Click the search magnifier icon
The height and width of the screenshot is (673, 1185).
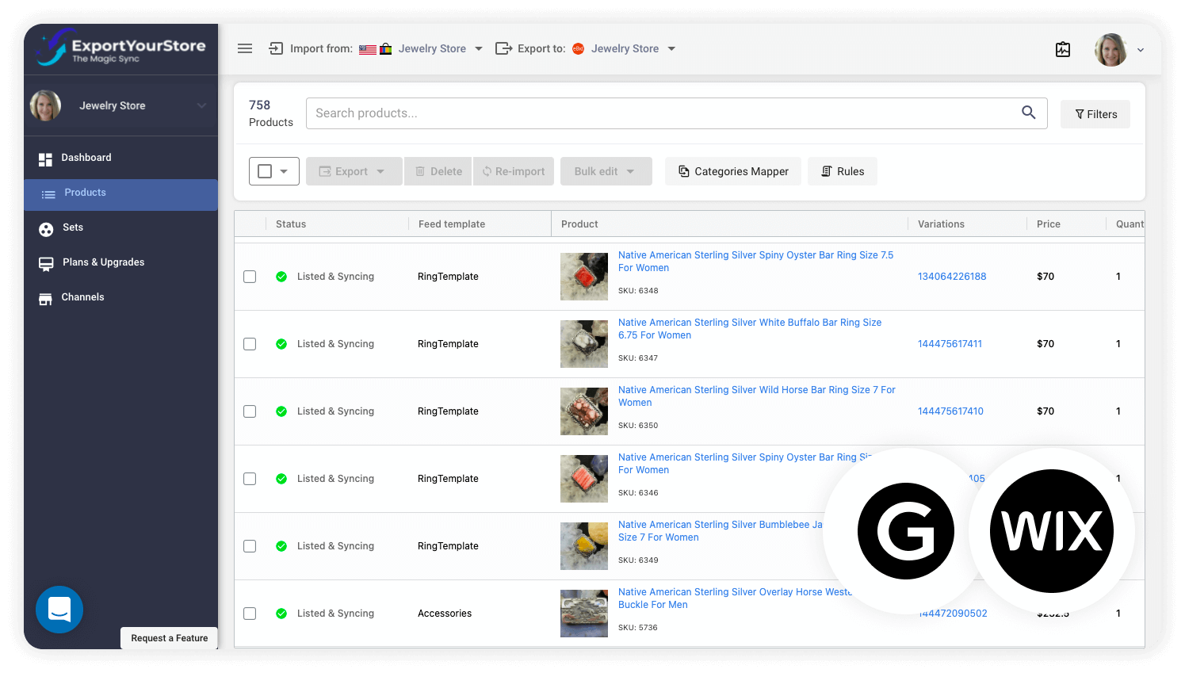point(1028,113)
